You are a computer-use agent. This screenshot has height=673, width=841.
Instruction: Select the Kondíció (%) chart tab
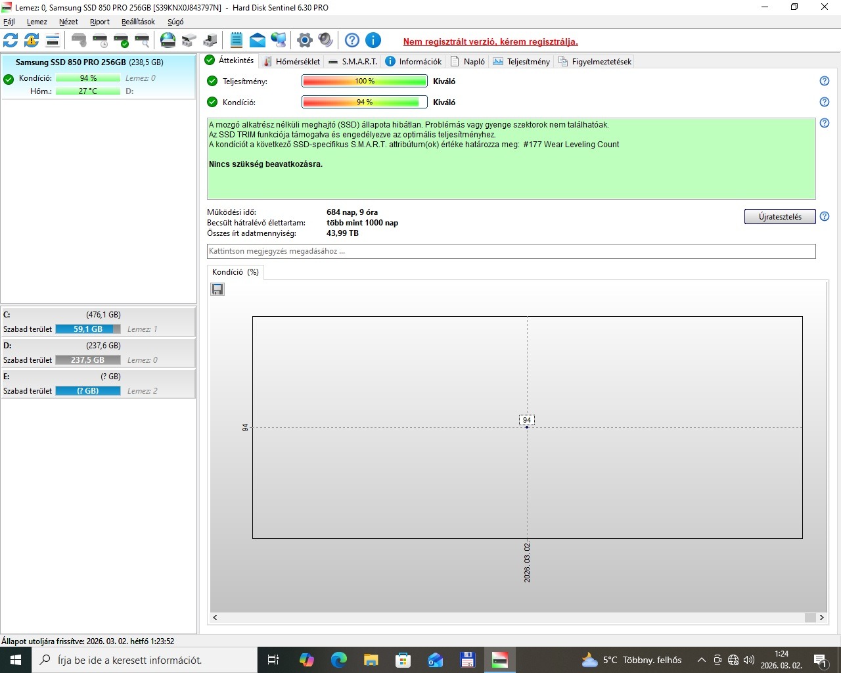click(235, 272)
